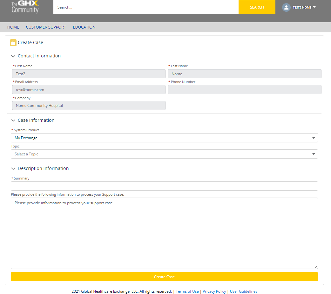331x294 pixels.
Task: Click the user avatar icon
Action: pyautogui.click(x=286, y=7)
